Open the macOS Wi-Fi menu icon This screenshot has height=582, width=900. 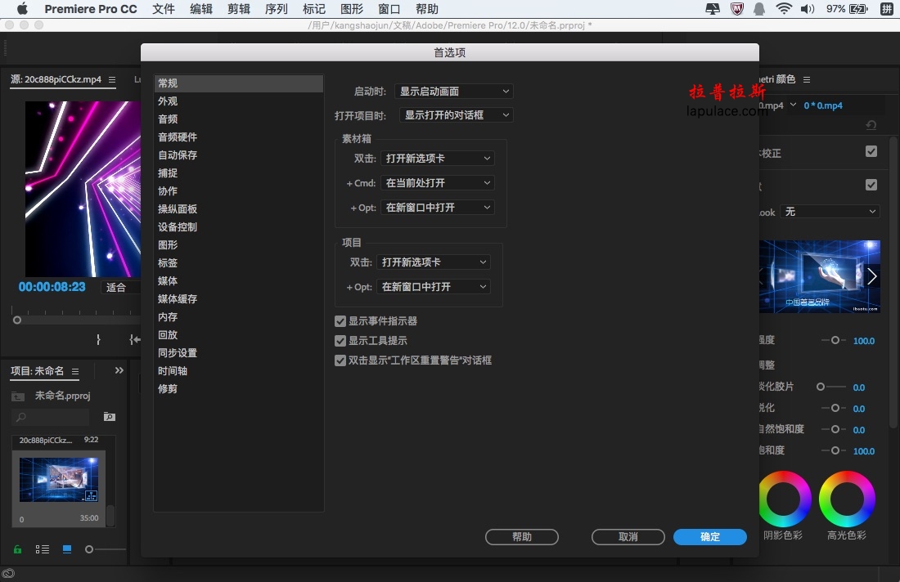784,9
